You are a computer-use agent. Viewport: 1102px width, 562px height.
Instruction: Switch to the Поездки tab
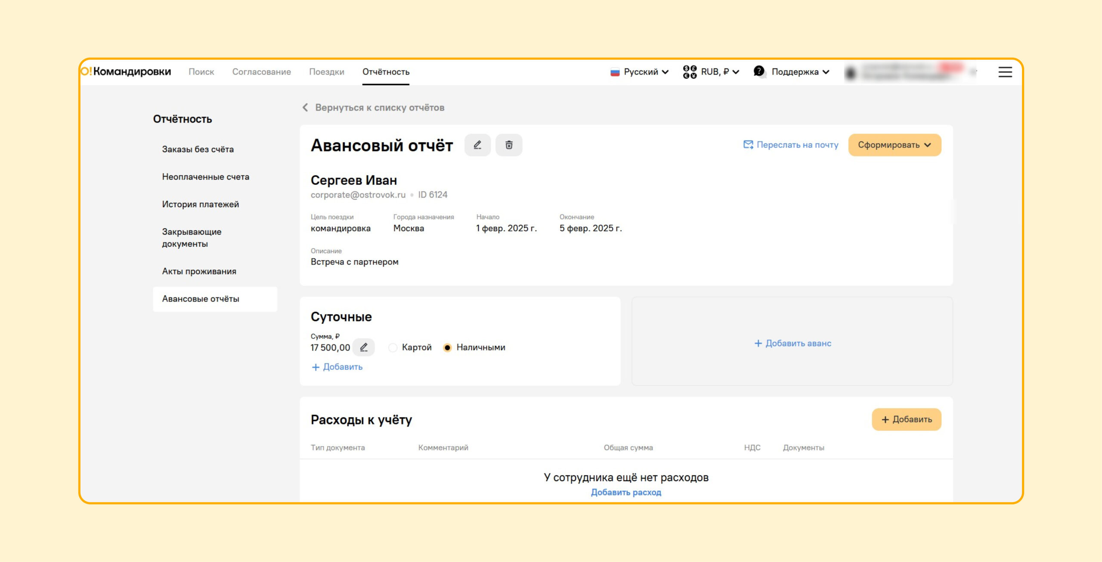click(326, 72)
